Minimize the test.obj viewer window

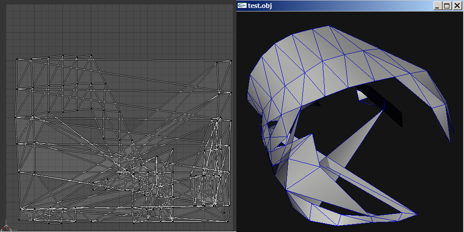(438, 6)
